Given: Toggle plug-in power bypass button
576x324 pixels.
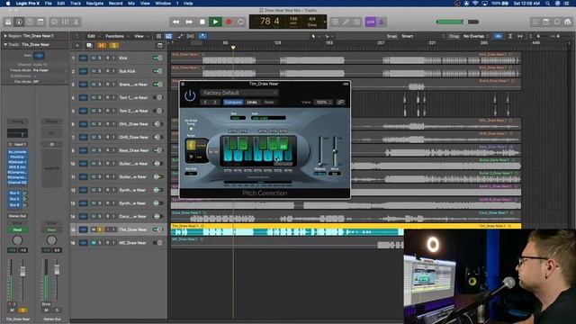Looking at the screenshot, I should click(x=190, y=96).
